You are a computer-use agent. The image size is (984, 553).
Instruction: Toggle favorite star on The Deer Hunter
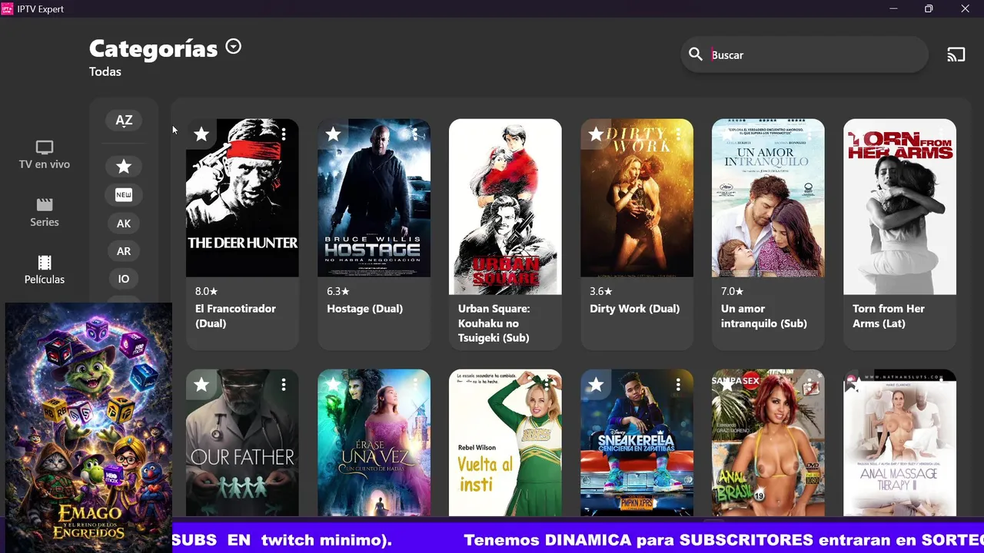pos(201,134)
